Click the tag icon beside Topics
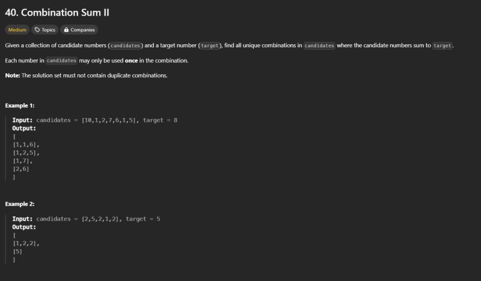 pos(37,30)
